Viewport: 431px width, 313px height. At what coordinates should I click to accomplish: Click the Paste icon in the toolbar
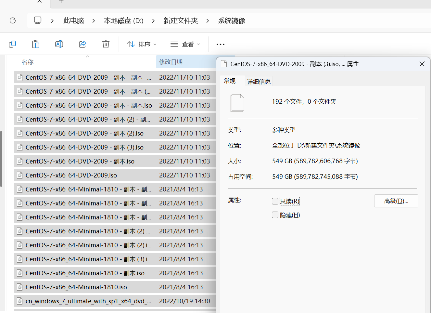point(36,44)
